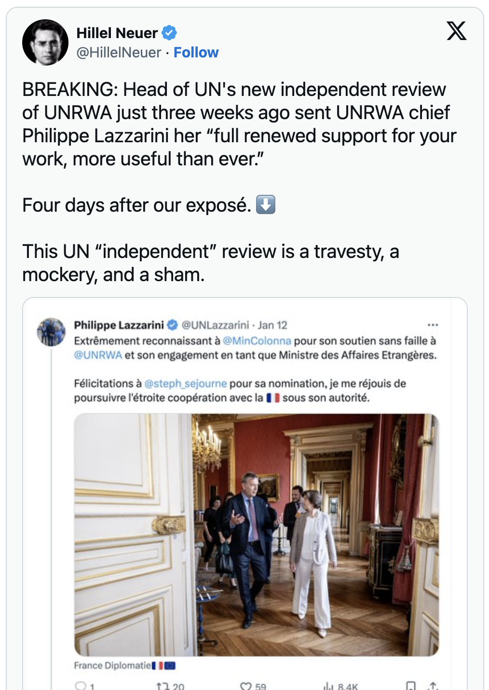
Task: Follow the @HillelNeuer account
Action: point(196,52)
